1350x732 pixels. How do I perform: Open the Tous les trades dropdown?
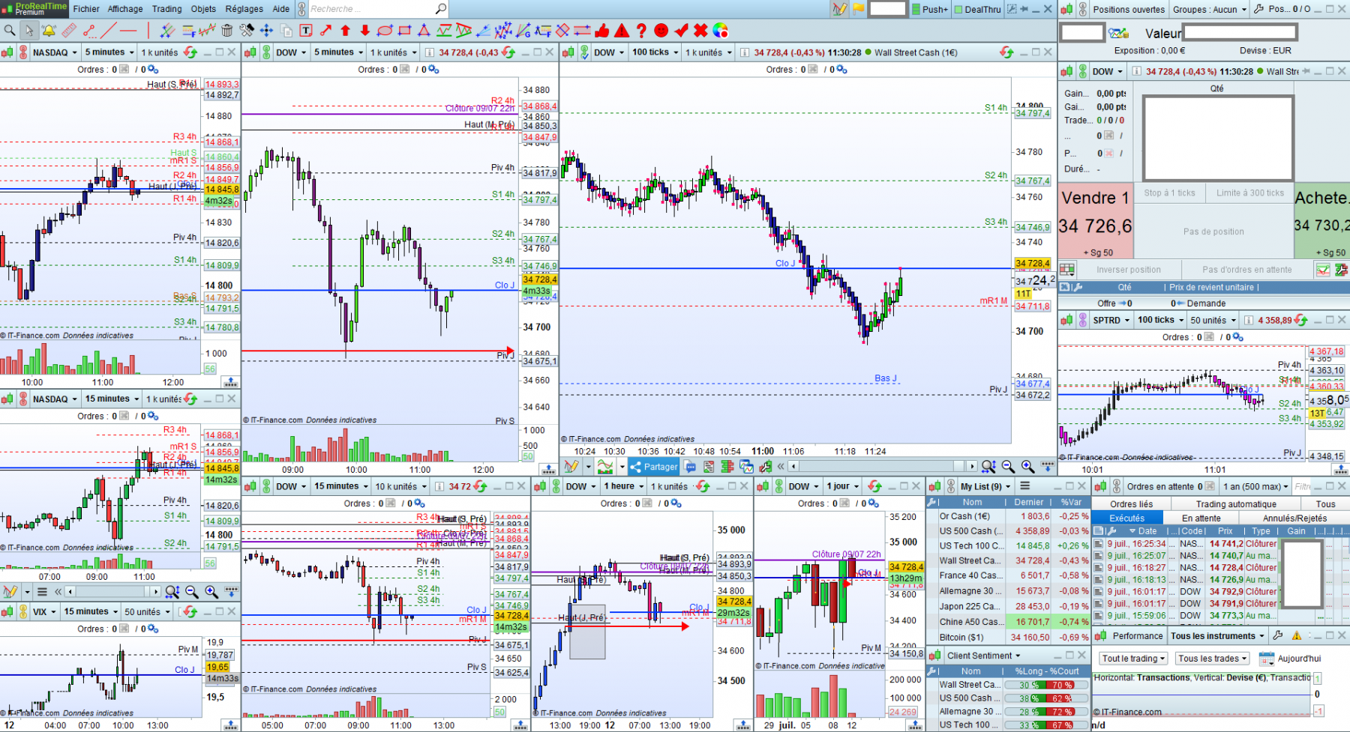[x=1212, y=659]
